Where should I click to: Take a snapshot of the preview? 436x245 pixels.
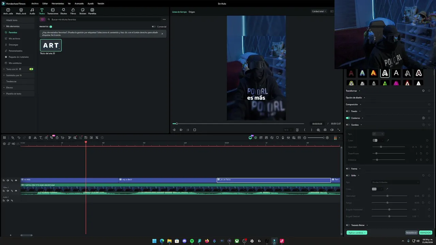325,130
